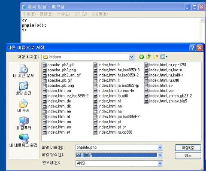Select file index.html.ee

pos(57,112)
